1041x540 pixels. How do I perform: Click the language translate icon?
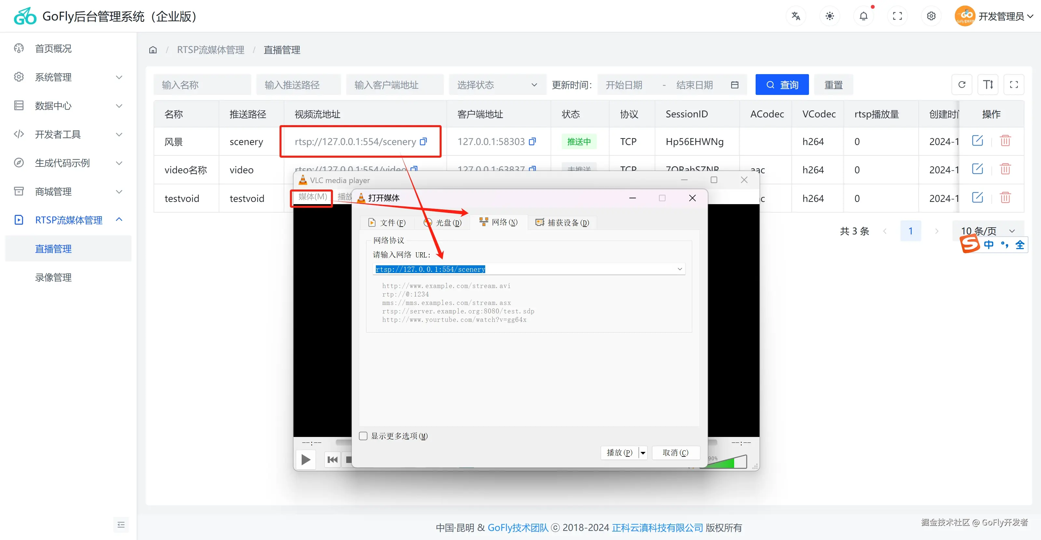[x=796, y=16]
